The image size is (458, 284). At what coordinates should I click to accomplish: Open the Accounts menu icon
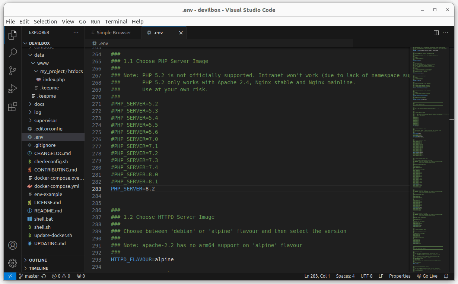(13, 245)
